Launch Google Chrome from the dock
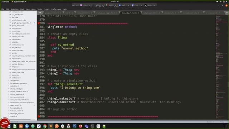This screenshot has width=229, height=129. click(x=45, y=126)
